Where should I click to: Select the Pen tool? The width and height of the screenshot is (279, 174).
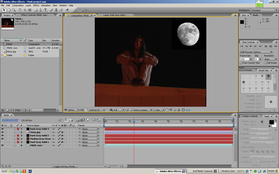(41, 10)
